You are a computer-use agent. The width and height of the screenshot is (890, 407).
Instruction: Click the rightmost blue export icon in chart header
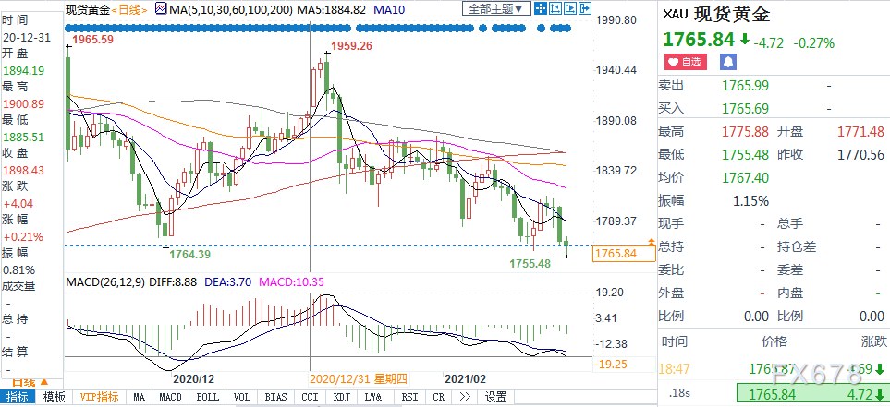coord(584,9)
